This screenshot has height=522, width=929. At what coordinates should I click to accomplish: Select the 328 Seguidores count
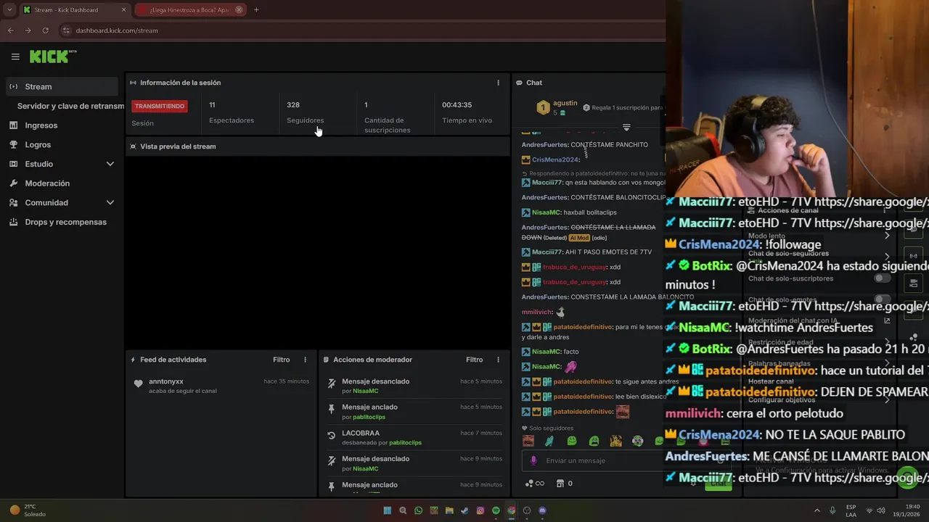coord(293,105)
